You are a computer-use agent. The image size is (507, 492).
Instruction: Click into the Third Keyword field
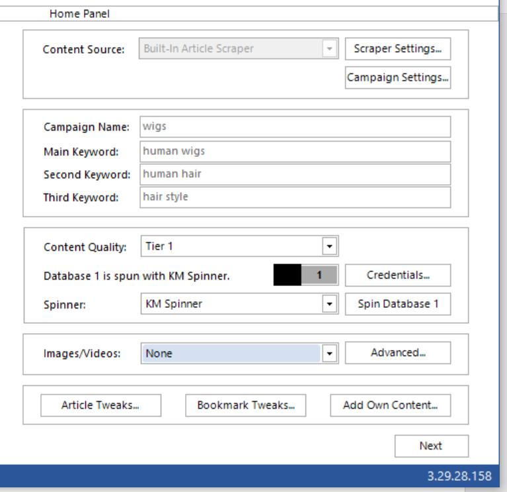[294, 197]
